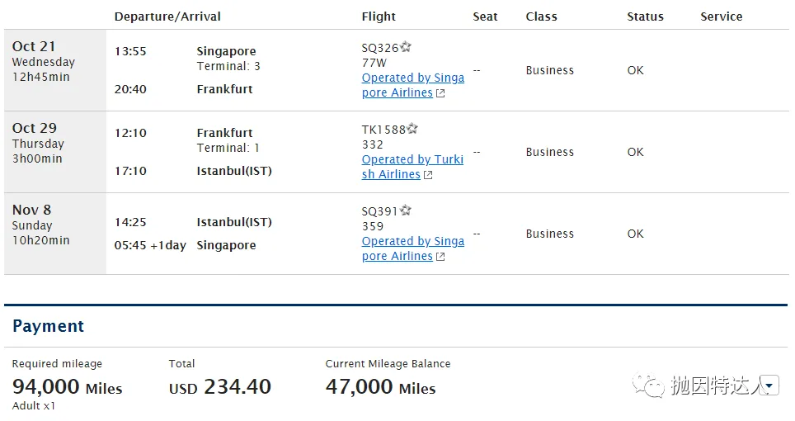This screenshot has width=795, height=421.
Task: Click the Departure/Arrival column header
Action: [167, 17]
